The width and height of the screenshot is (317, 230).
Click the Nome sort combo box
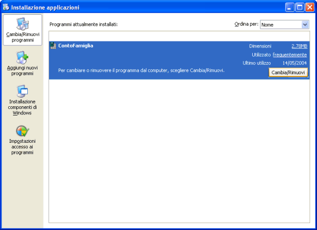point(284,25)
